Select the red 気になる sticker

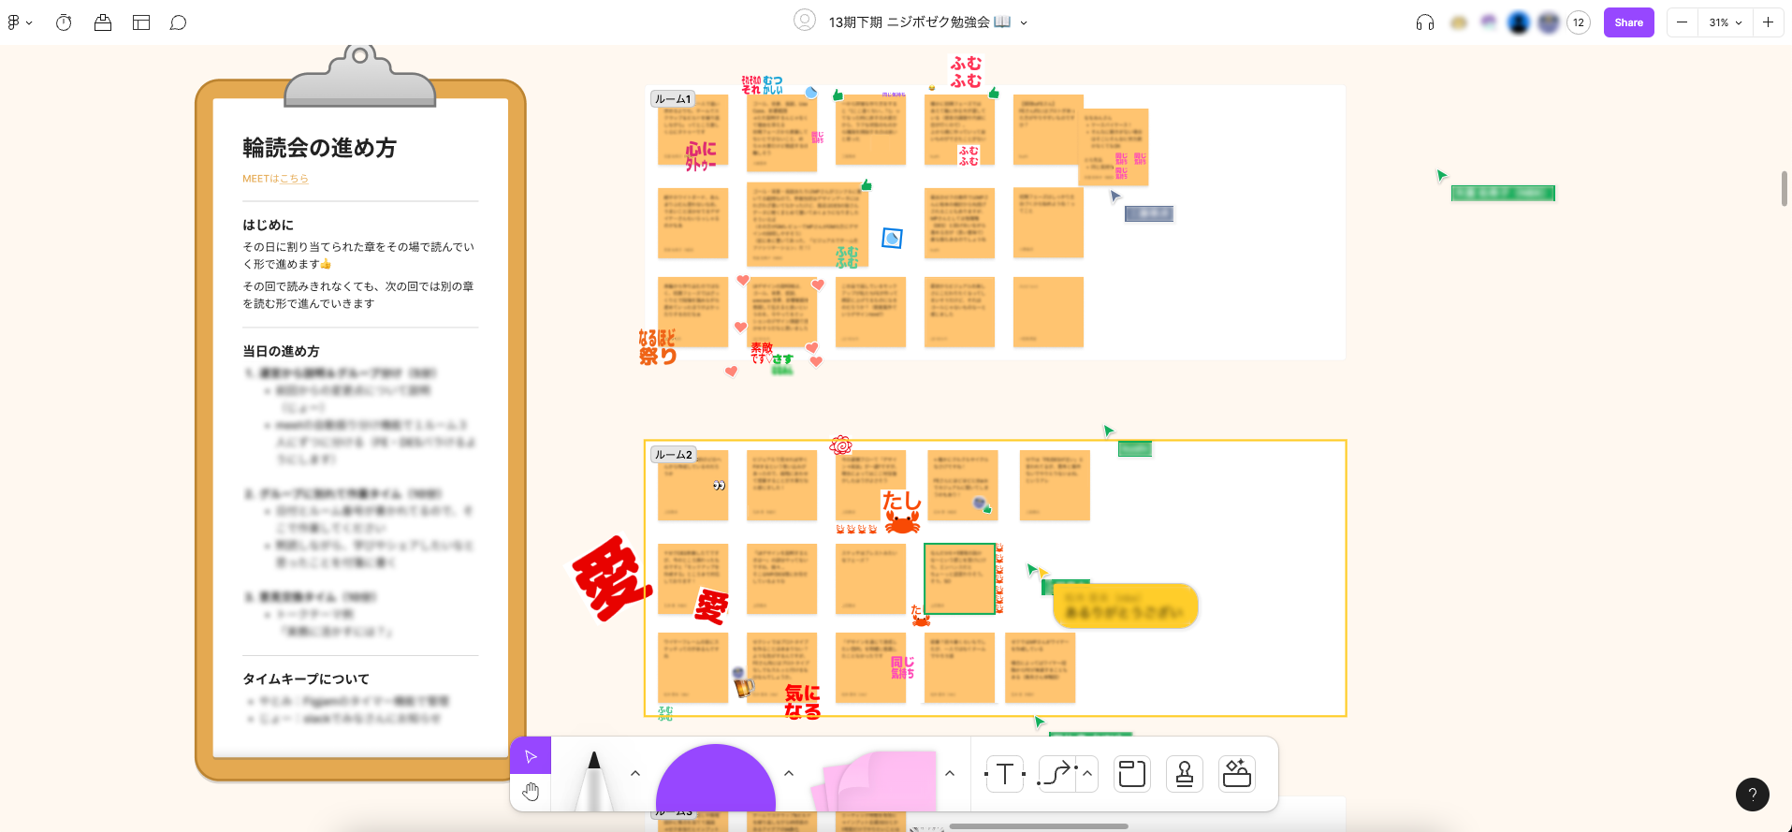pos(803,701)
